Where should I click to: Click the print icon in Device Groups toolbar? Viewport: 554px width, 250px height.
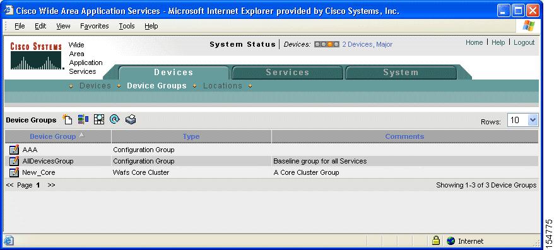pos(131,119)
